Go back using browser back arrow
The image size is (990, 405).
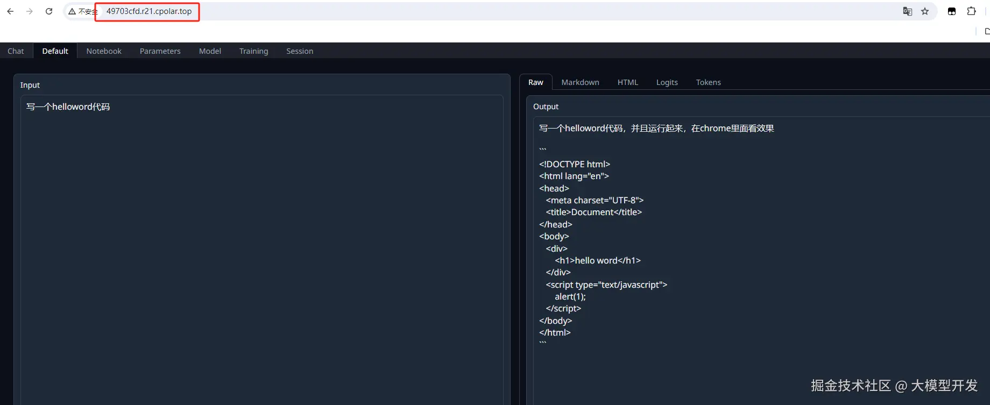coord(10,11)
